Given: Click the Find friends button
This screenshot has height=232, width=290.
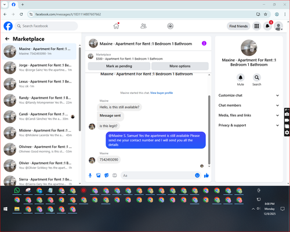Looking at the screenshot, I should point(238,26).
